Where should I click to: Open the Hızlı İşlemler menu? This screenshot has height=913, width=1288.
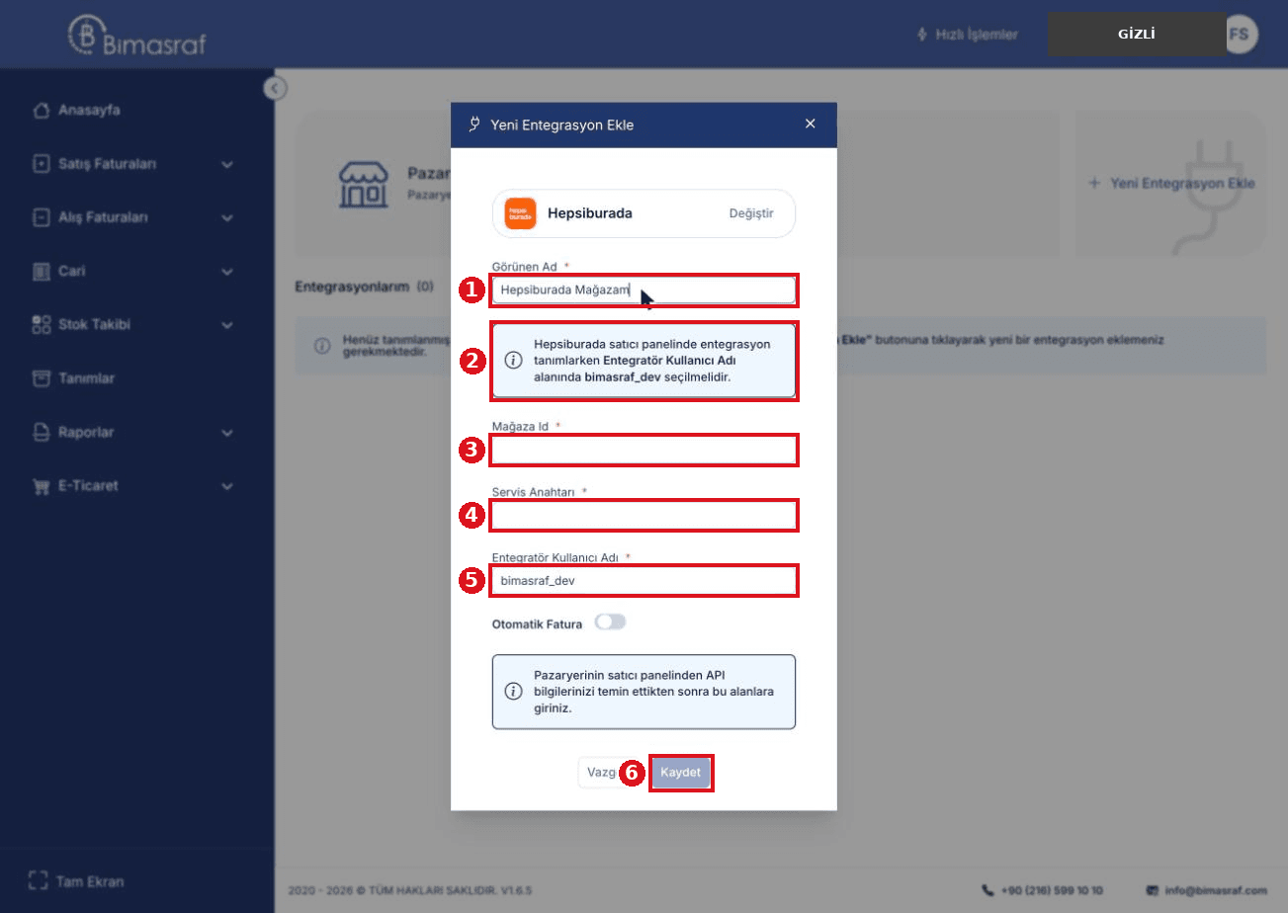pos(968,35)
